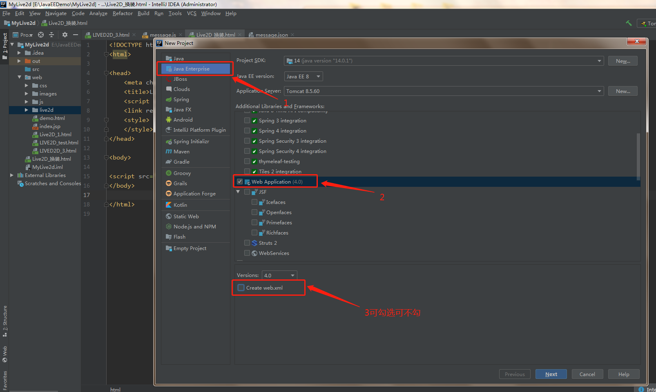The height and width of the screenshot is (392, 656).
Task: Expand External Libraries node
Action: (12, 175)
